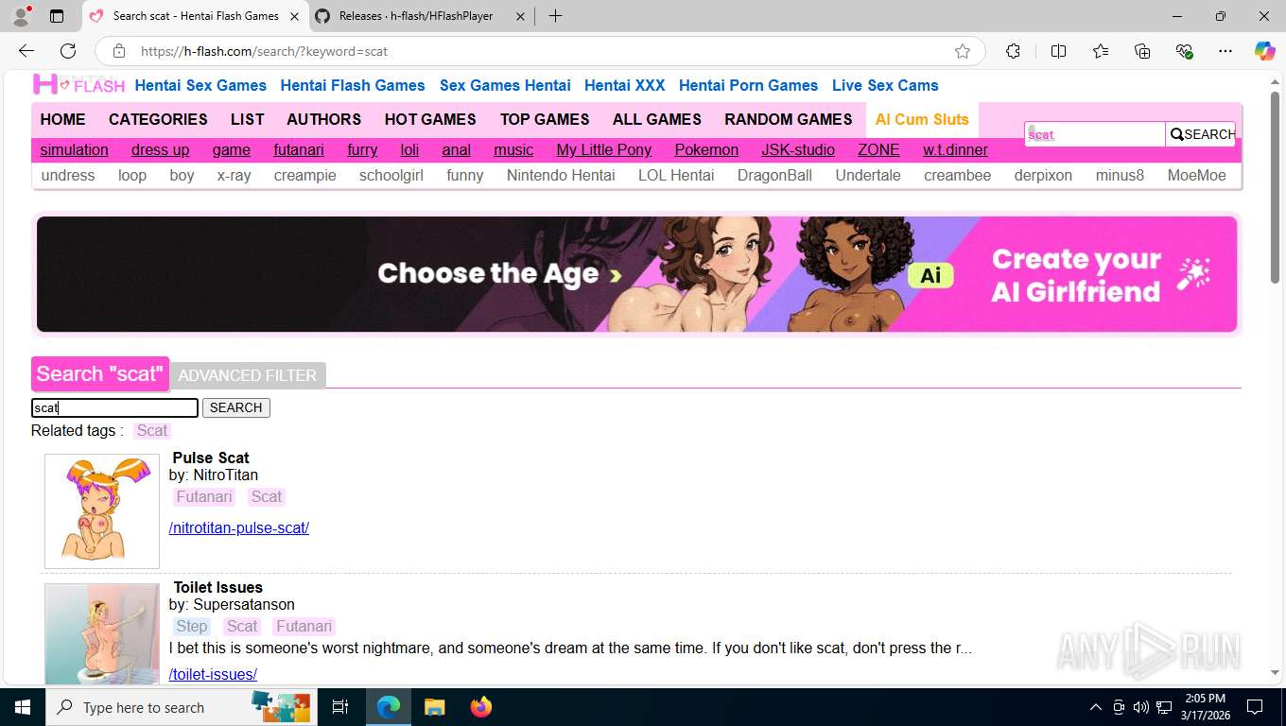Select the Undertale tag link
The image size is (1286, 726).
[868, 175]
